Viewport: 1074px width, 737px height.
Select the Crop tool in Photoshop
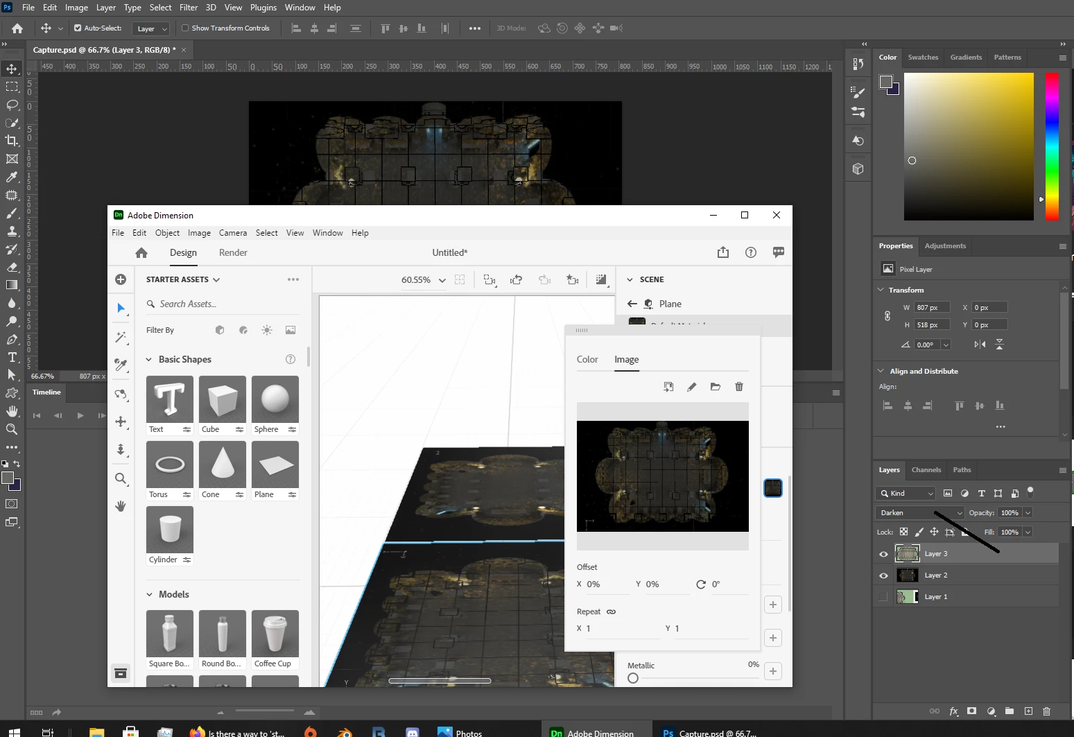pos(12,141)
